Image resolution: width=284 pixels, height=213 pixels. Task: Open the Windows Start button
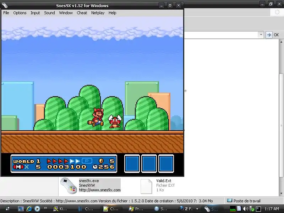[x=7, y=209]
